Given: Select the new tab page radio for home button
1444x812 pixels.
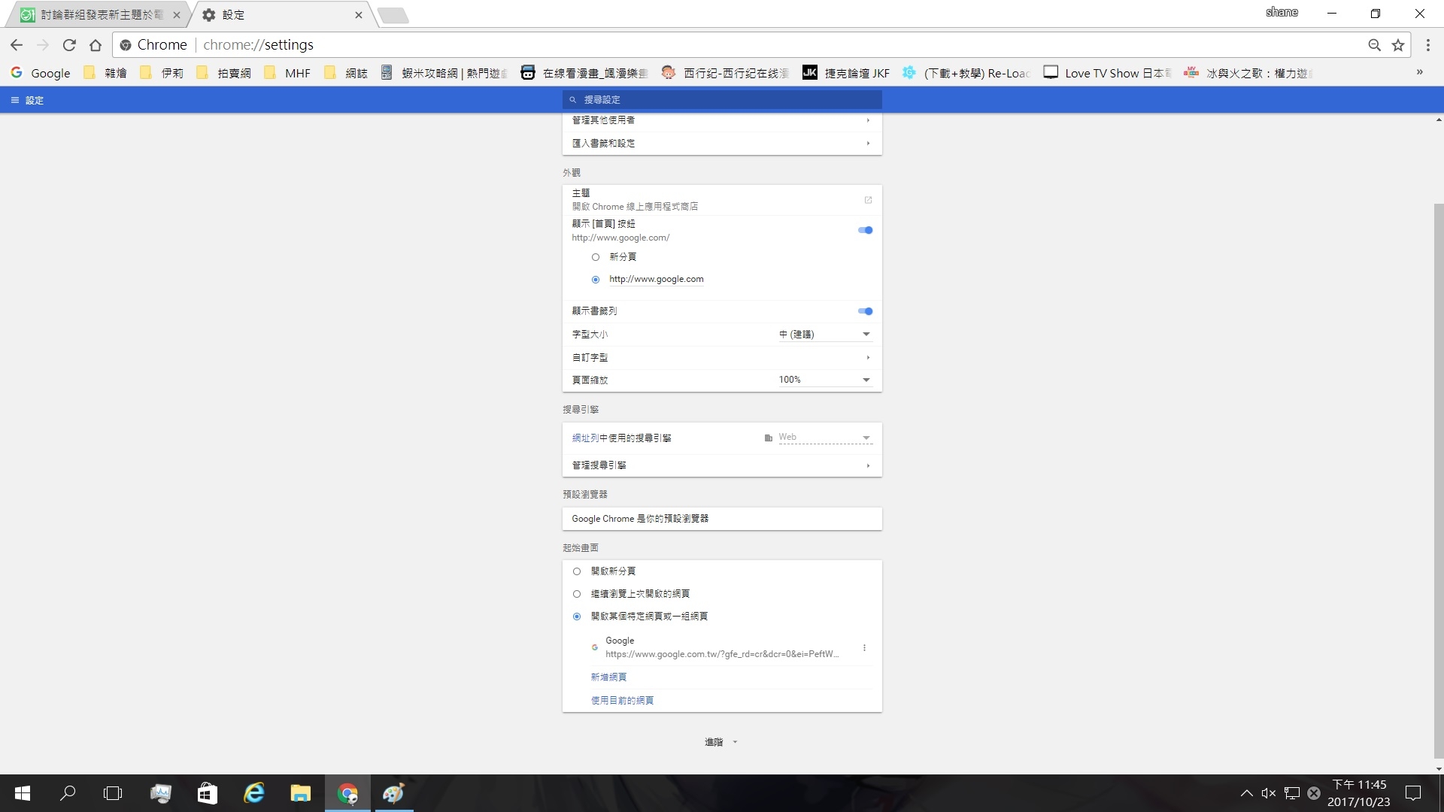Looking at the screenshot, I should (596, 257).
